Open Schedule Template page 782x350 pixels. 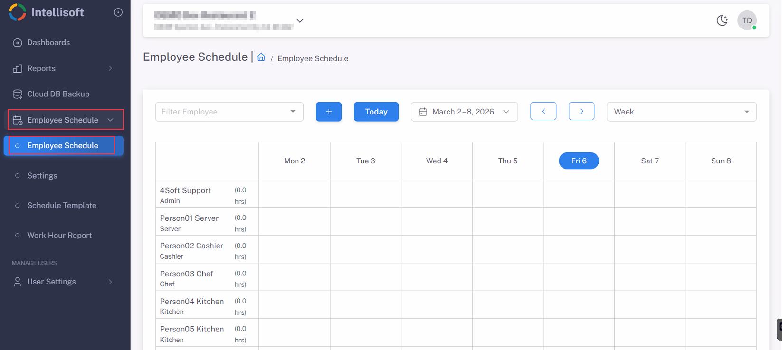[62, 206]
